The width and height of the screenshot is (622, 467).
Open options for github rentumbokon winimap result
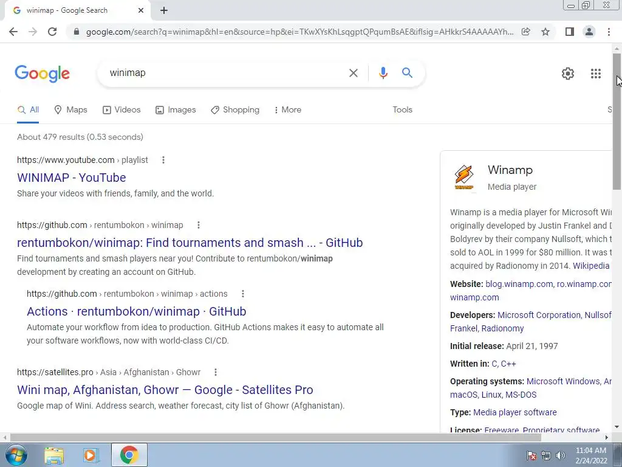[x=199, y=225]
